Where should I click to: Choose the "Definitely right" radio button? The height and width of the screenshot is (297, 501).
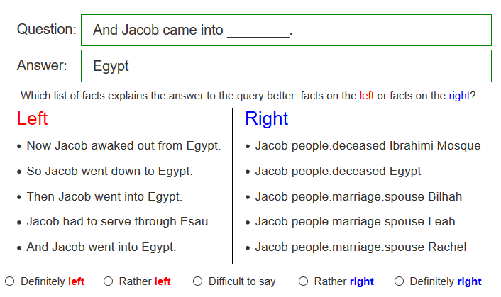[x=399, y=281]
